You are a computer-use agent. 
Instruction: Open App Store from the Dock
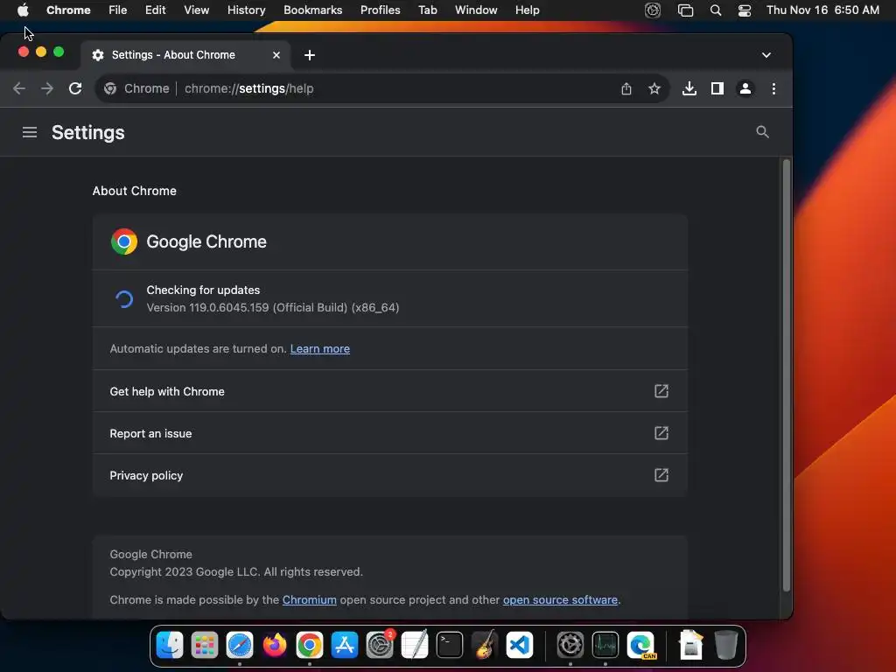345,645
